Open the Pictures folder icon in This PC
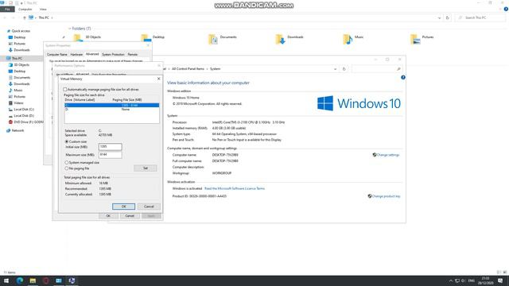The height and width of the screenshot is (286, 509). (415, 39)
